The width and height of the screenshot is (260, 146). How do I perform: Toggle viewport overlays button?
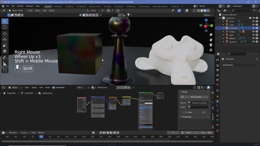click(187, 11)
